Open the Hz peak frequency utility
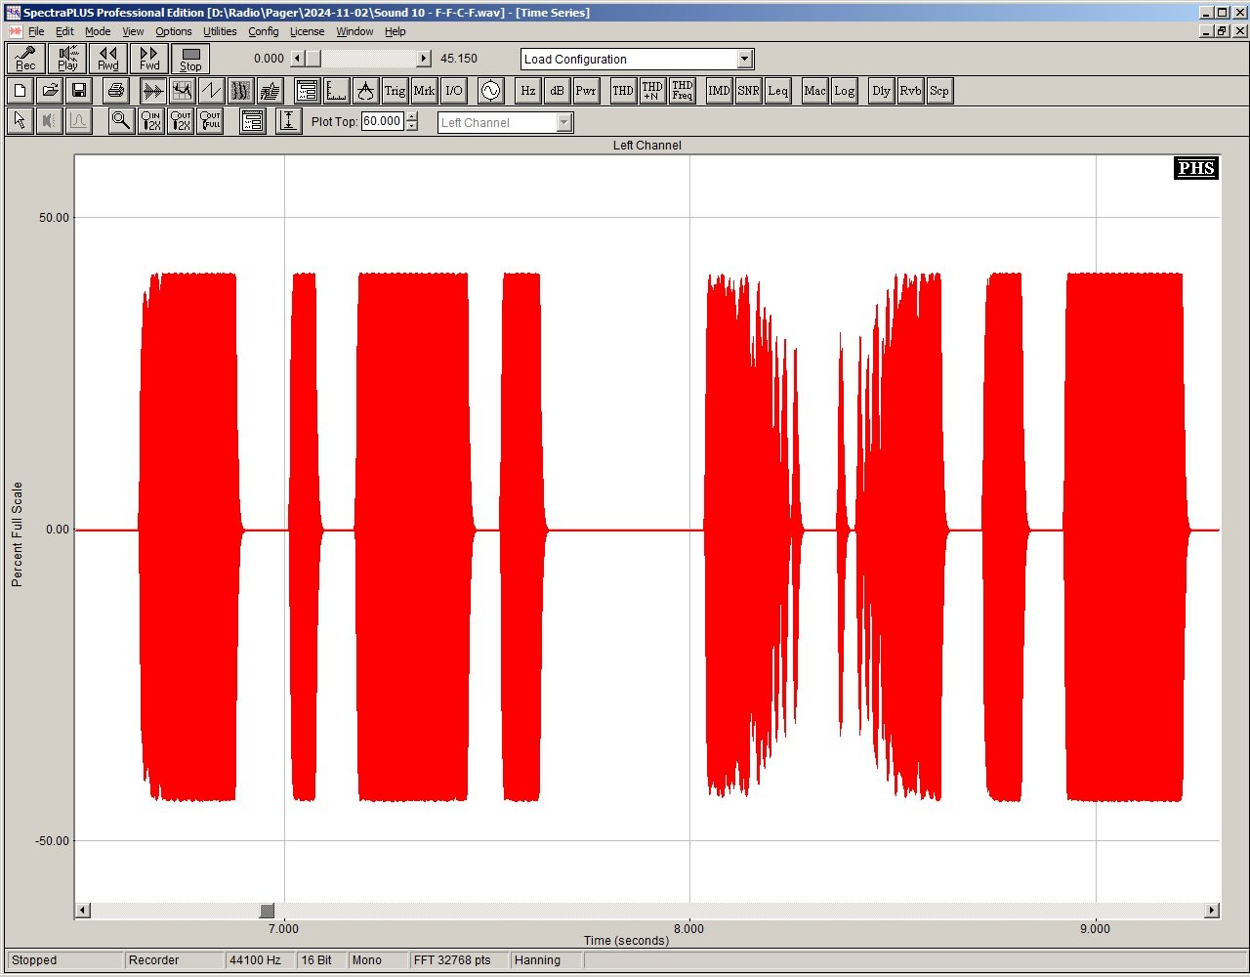This screenshot has width=1250, height=977. point(527,91)
